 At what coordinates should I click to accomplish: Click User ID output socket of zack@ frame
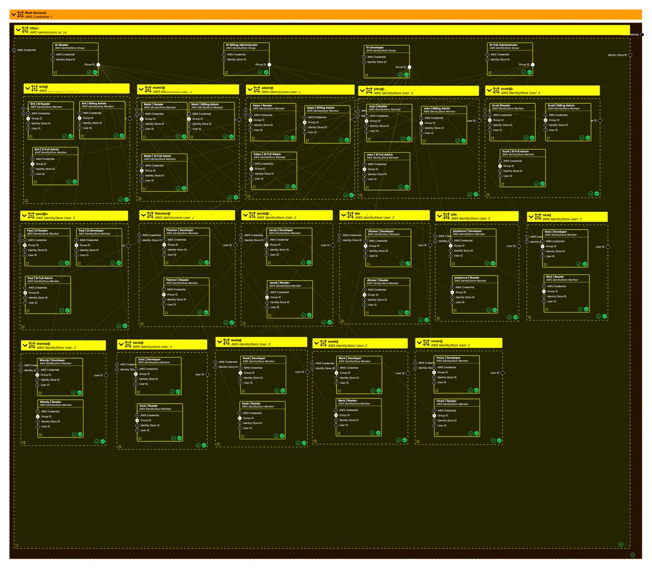point(208,374)
